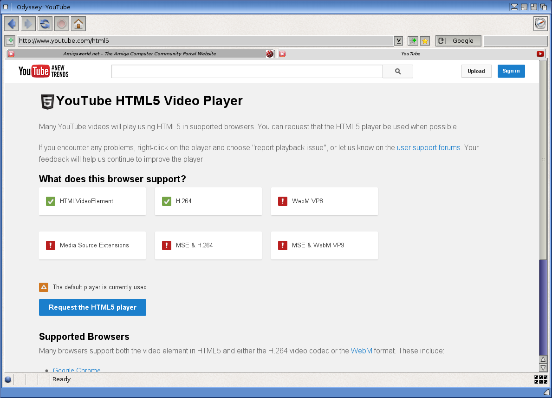Click the YouTube play favicon on tab
The width and height of the screenshot is (552, 398).
[540, 54]
